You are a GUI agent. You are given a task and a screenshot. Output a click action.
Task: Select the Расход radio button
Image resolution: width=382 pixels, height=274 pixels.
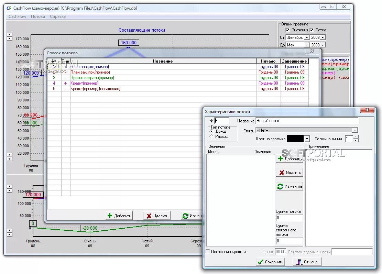pyautogui.click(x=211, y=136)
